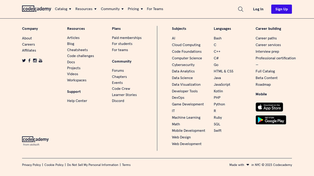Viewport: 314px width, 176px height.
Task: Click the Log In button
Action: [258, 9]
